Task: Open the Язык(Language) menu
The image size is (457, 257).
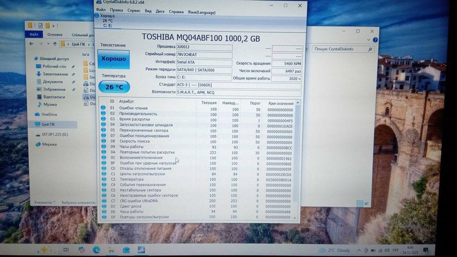Action: (202, 12)
